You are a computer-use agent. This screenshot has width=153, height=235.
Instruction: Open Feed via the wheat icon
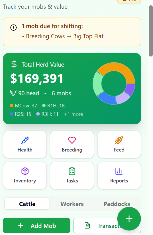point(119,140)
